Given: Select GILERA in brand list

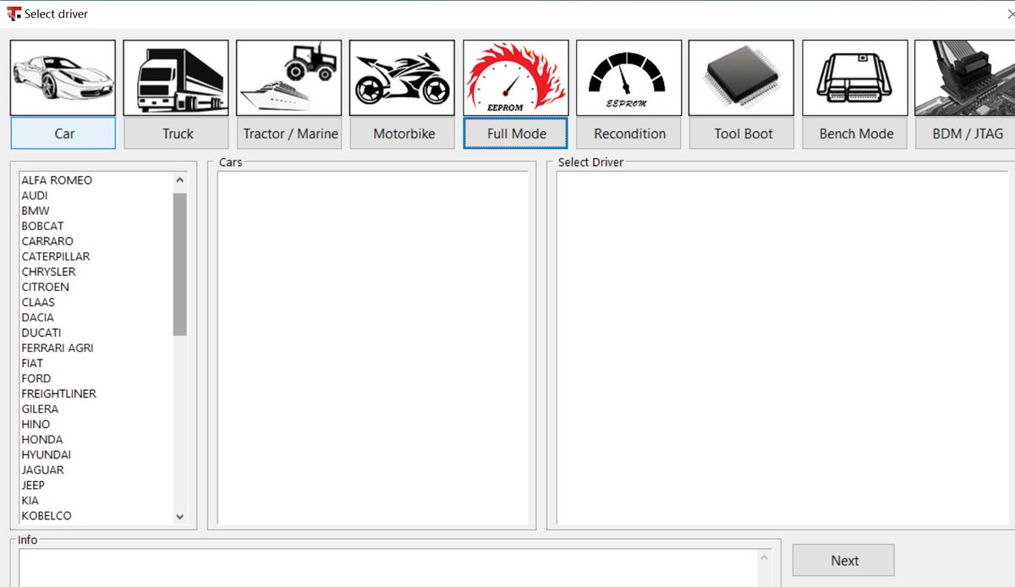Looking at the screenshot, I should 40,409.
